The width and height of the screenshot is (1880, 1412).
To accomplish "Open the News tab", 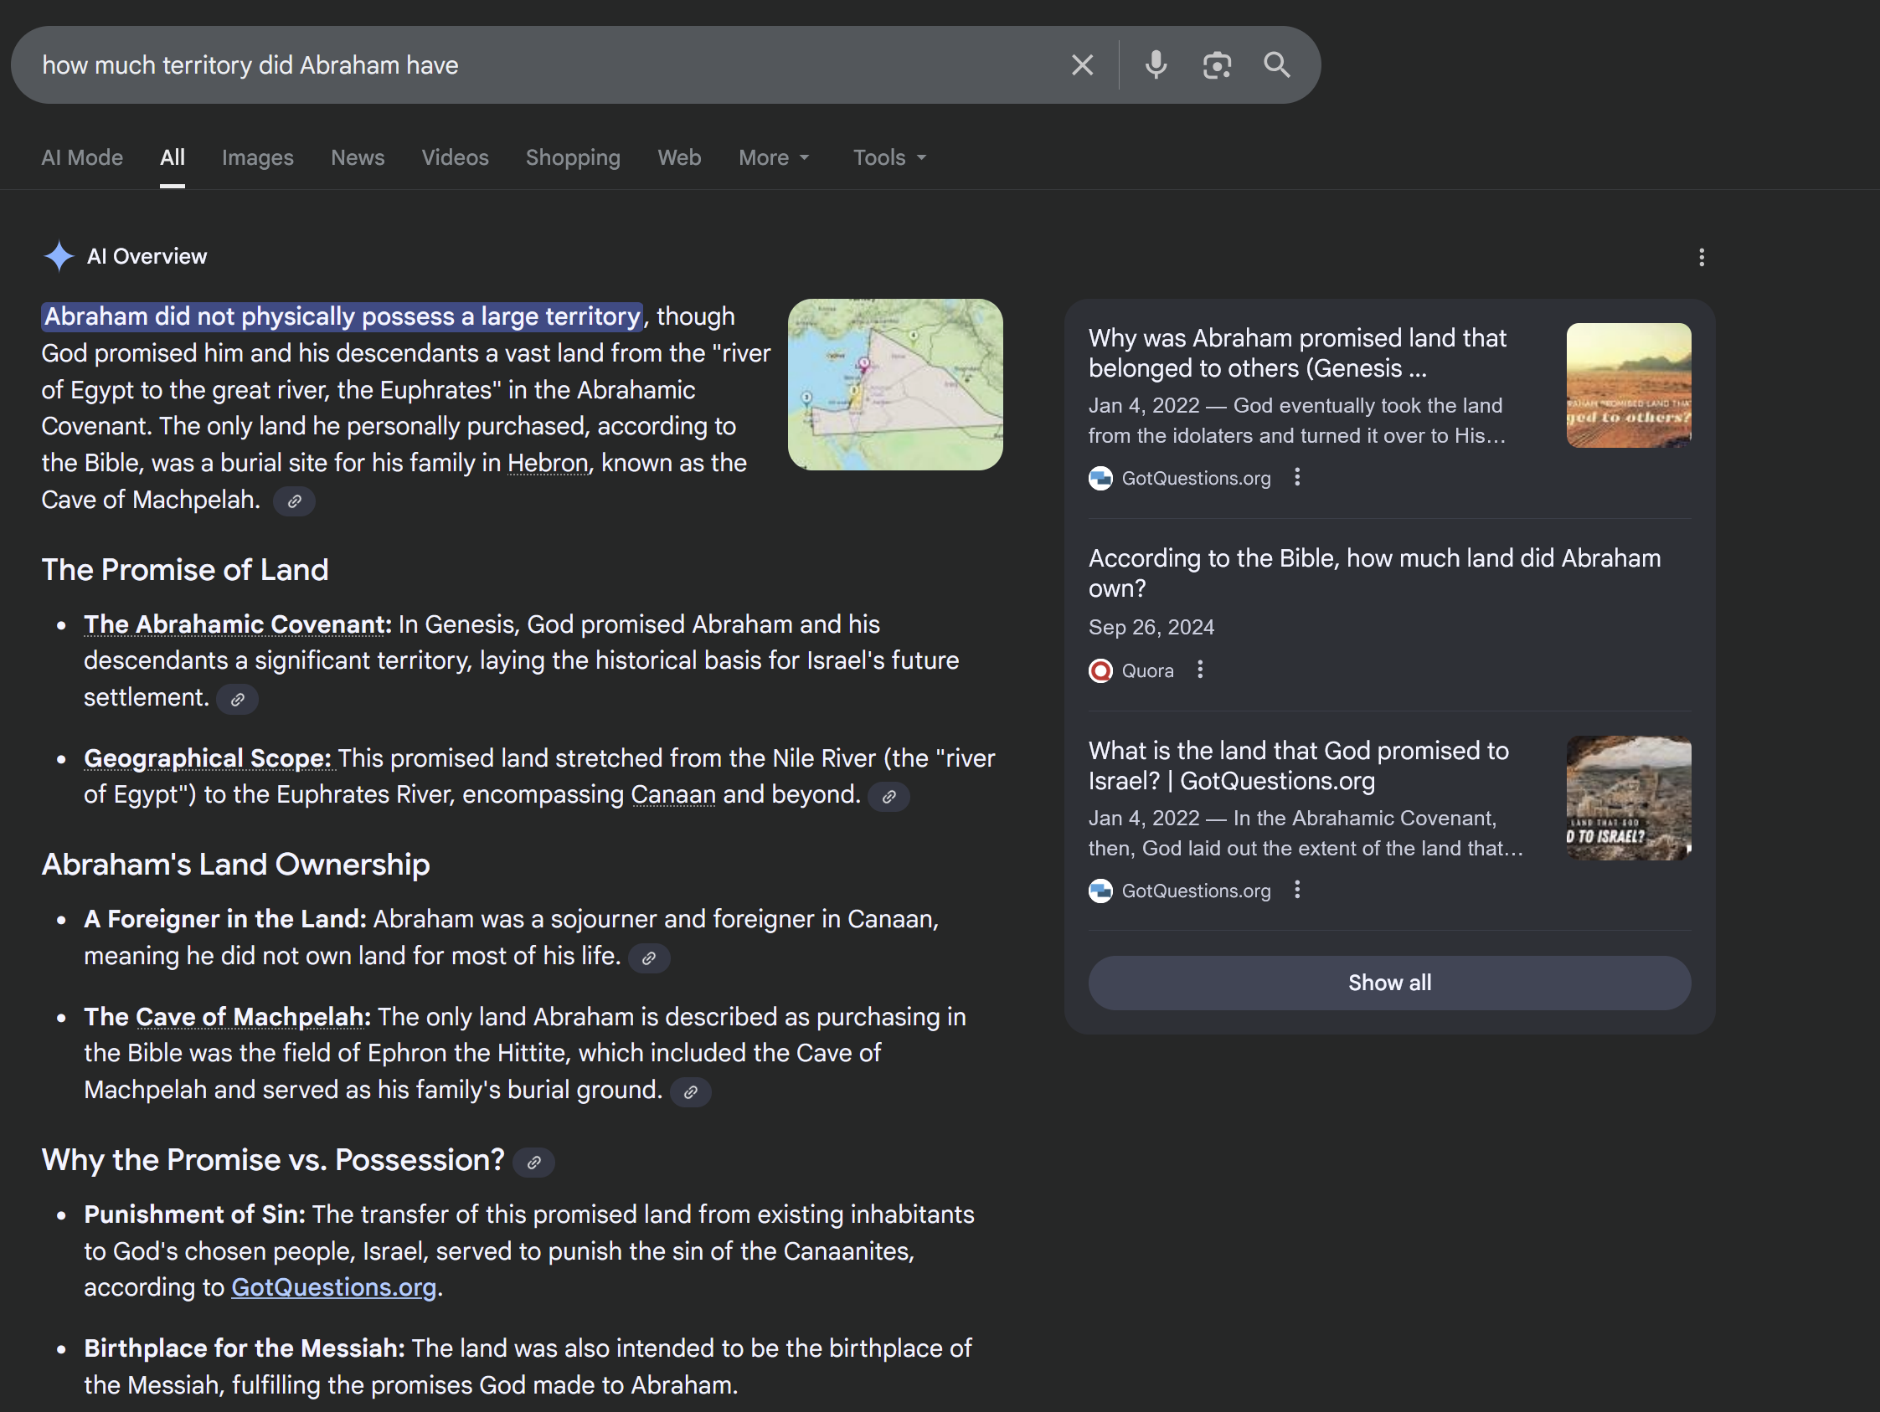I will (x=357, y=158).
